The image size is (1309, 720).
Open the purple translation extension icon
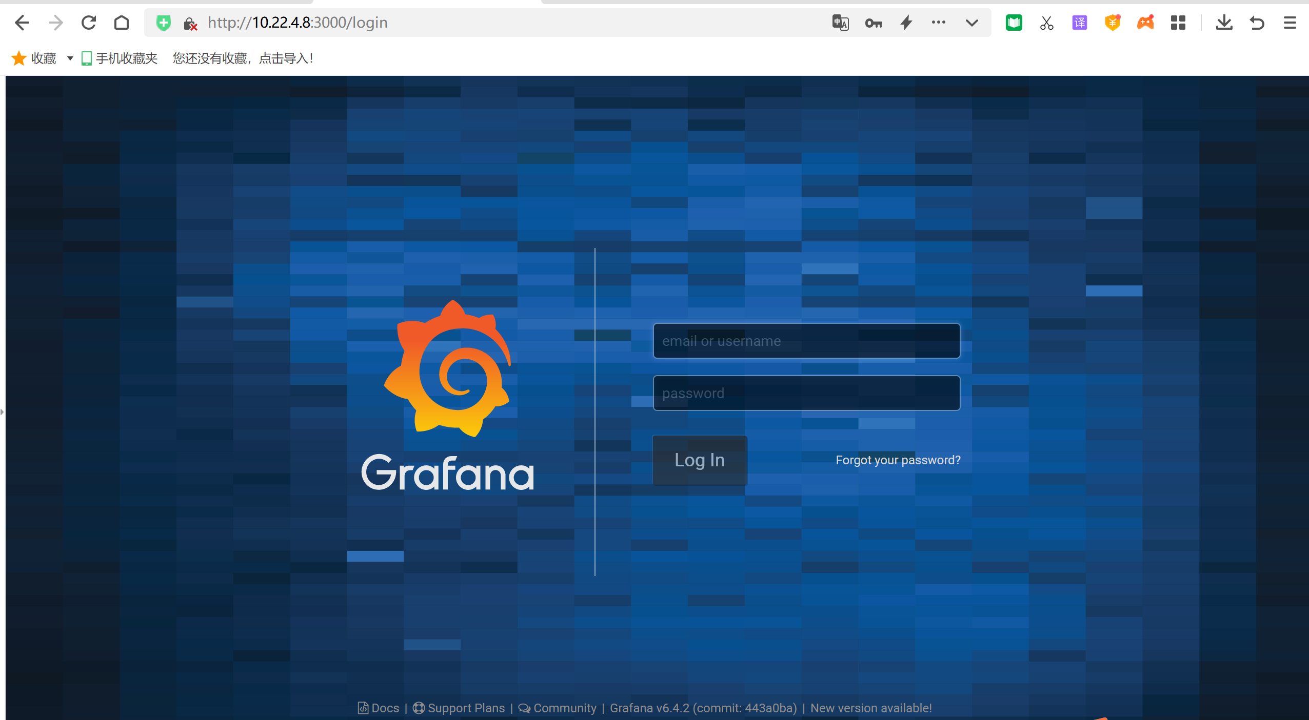click(1080, 23)
